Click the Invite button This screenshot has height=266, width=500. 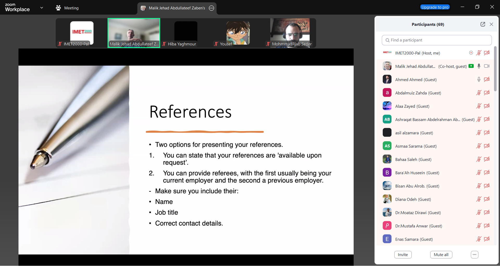403,255
